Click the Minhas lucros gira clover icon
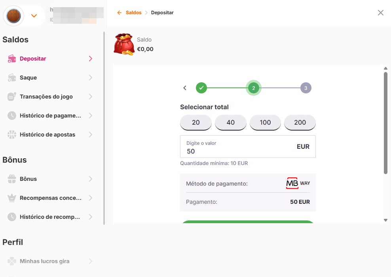 [x=12, y=261]
